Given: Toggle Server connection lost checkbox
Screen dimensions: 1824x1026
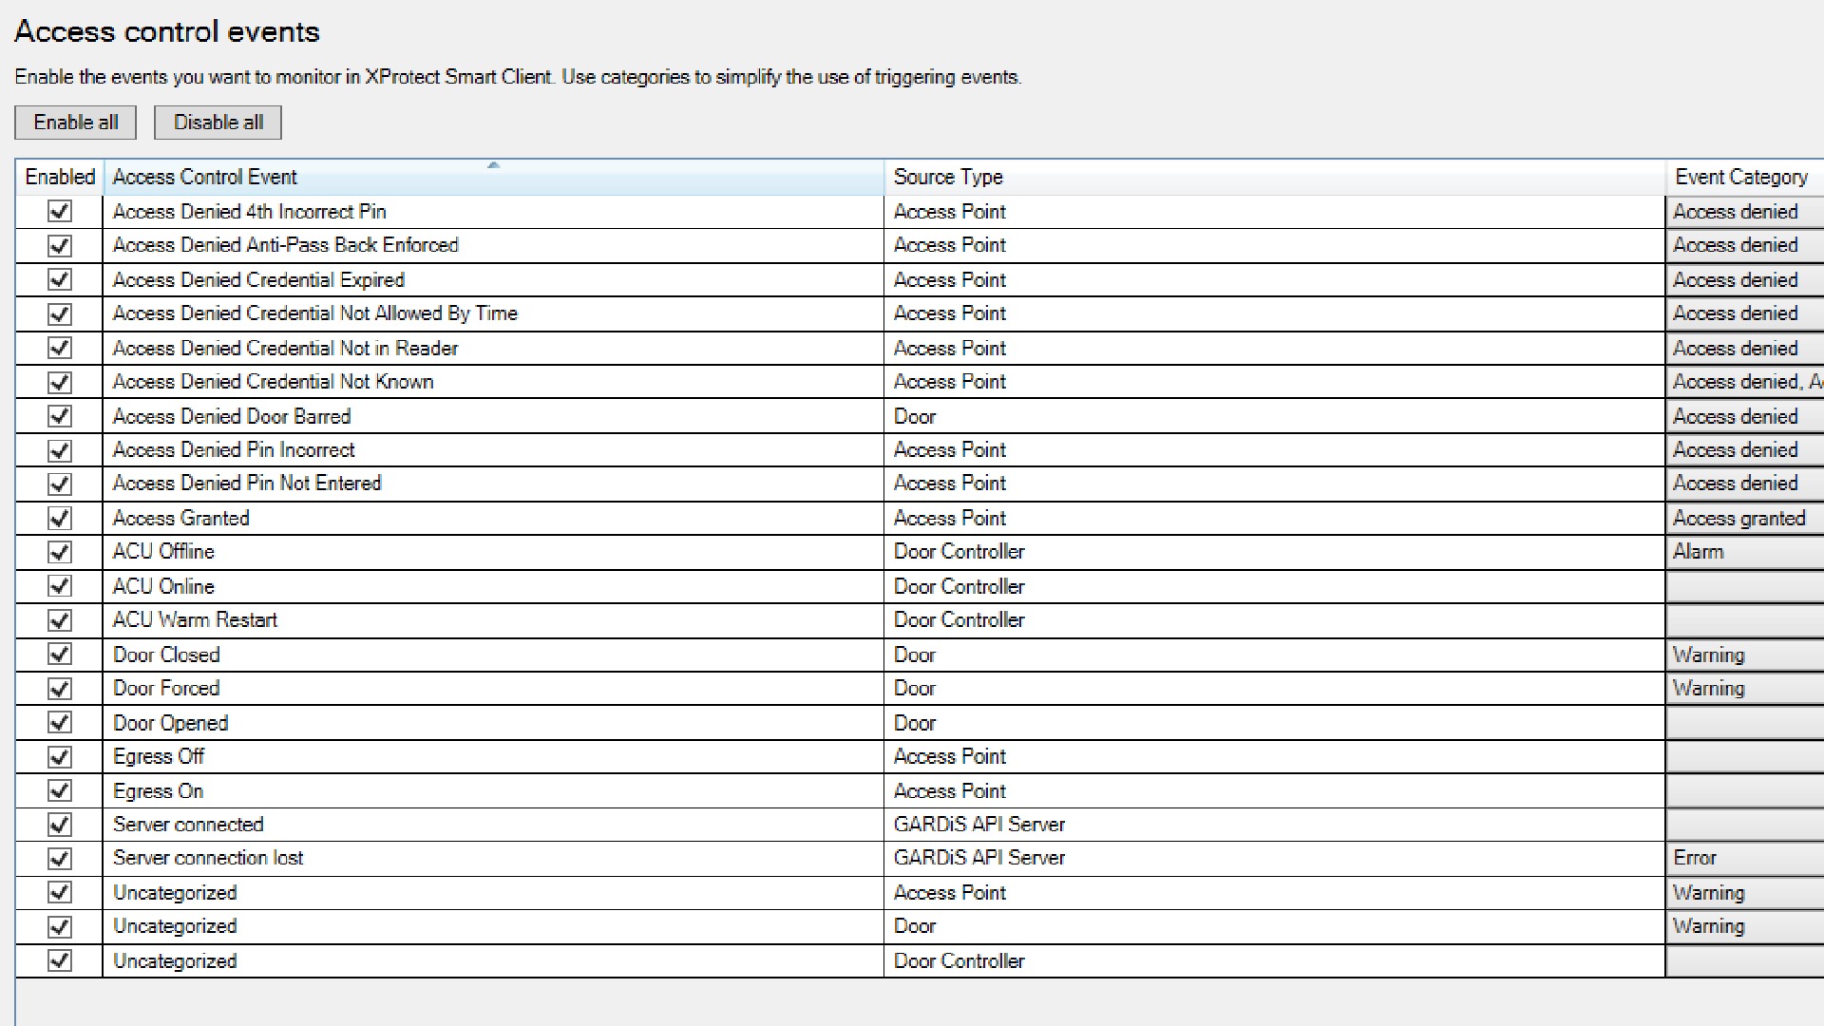Looking at the screenshot, I should pos(60,859).
